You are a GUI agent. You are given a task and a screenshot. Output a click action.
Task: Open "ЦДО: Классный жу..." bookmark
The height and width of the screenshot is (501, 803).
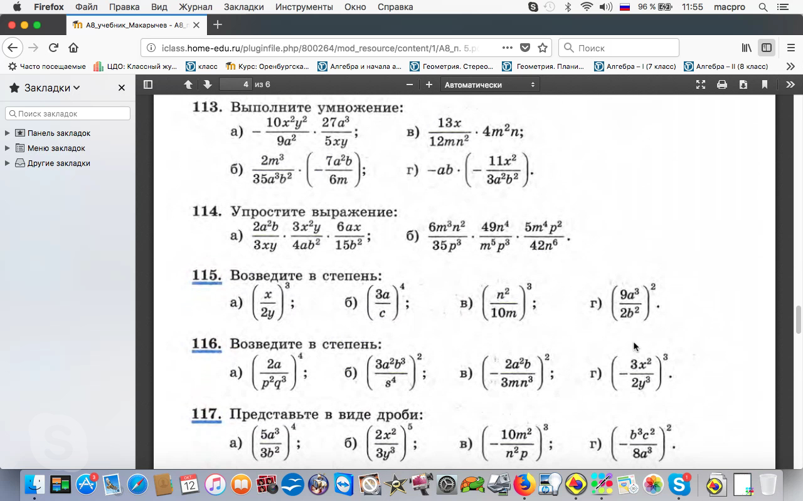click(x=136, y=66)
